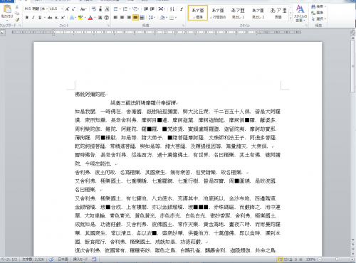
Task: Open font color dropdown arrow
Action: [95, 17]
